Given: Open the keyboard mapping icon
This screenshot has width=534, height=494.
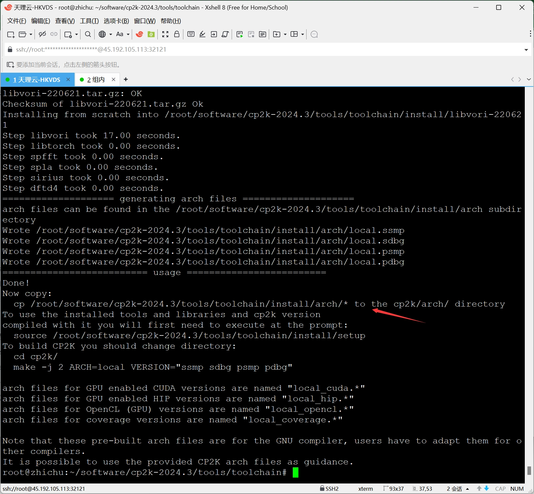Looking at the screenshot, I should click(191, 34).
